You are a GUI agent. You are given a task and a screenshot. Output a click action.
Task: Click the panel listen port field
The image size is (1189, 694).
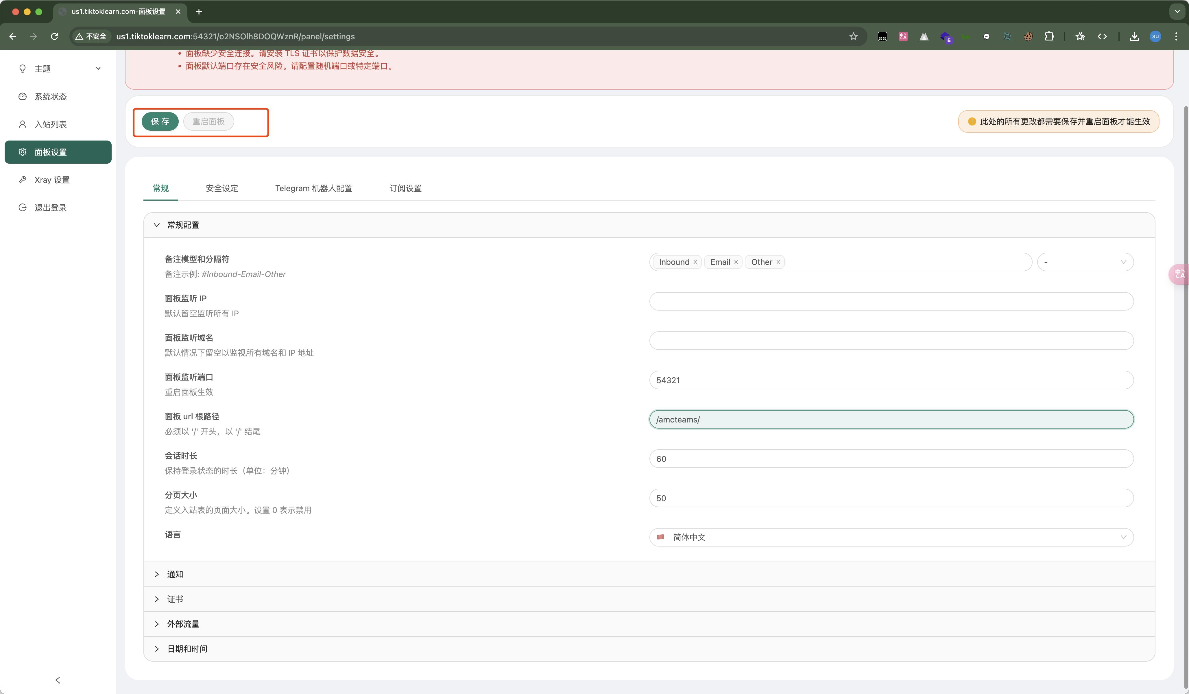coord(891,380)
